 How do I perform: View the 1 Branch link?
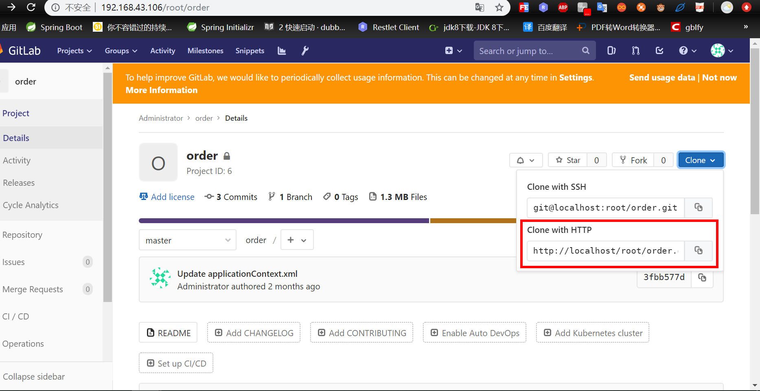point(290,197)
